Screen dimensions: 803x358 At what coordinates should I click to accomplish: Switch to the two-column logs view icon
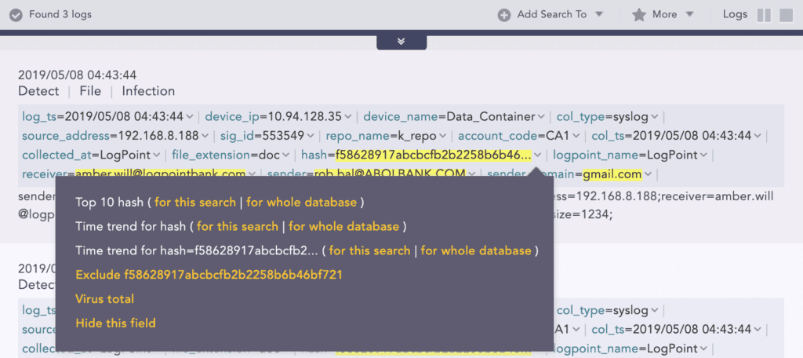pos(764,15)
